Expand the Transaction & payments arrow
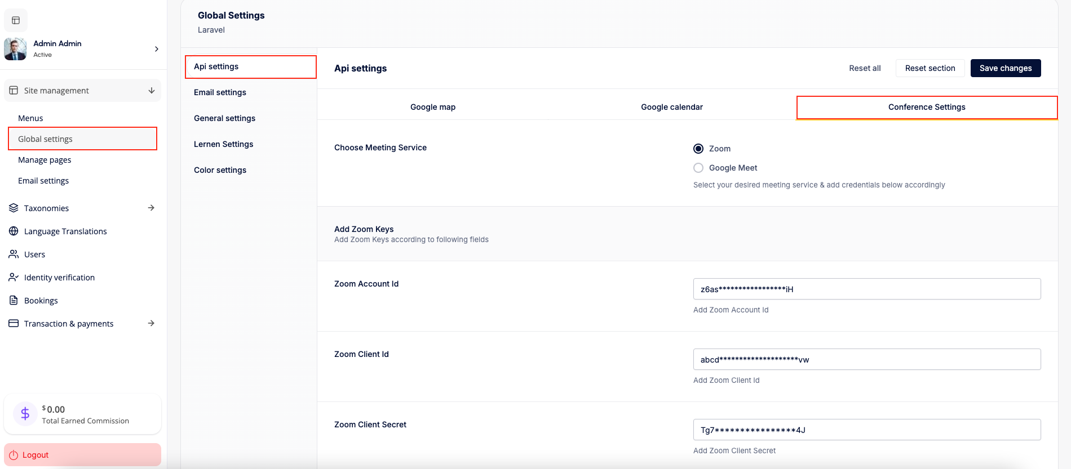Viewport: 1071px width, 469px height. tap(151, 323)
